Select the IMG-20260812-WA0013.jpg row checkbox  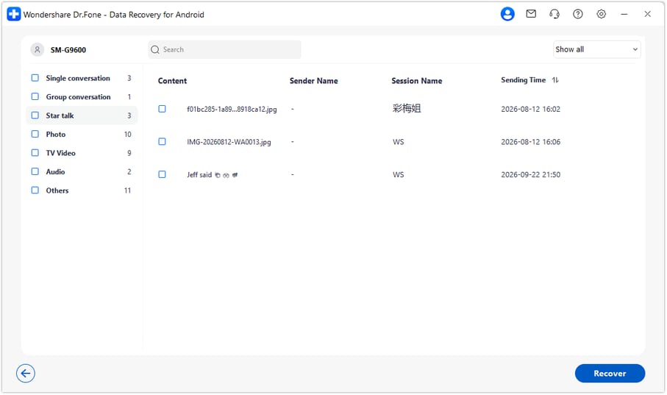(x=162, y=142)
